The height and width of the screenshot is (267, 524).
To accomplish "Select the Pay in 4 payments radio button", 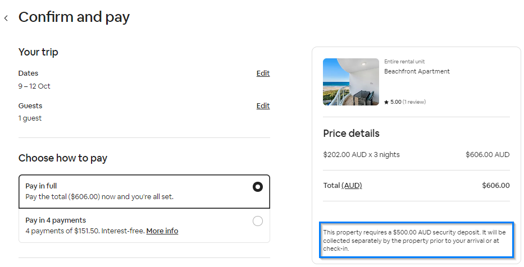I will point(258,221).
